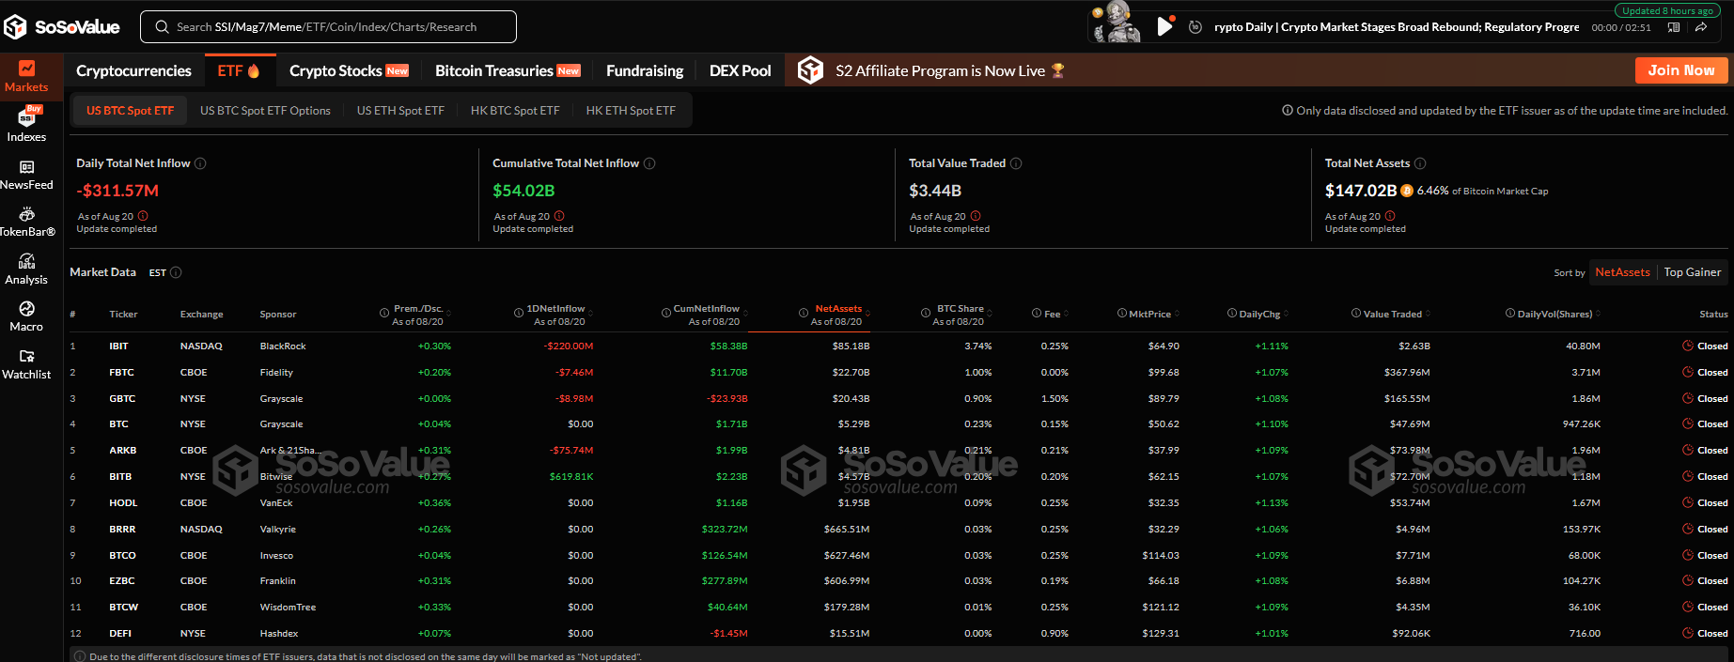Click the Join Now button
Screen dimensions: 1734x662
coord(1681,70)
